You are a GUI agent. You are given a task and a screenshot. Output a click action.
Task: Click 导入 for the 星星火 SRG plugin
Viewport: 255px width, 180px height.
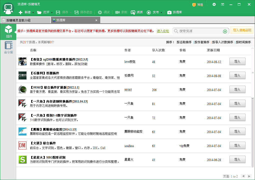click(237, 159)
